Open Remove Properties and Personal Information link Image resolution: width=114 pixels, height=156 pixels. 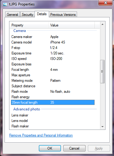41,135
